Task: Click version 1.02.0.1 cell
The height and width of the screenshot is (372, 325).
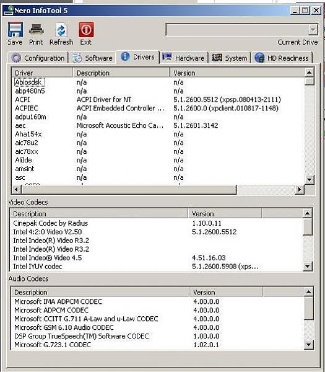Action: (206, 345)
